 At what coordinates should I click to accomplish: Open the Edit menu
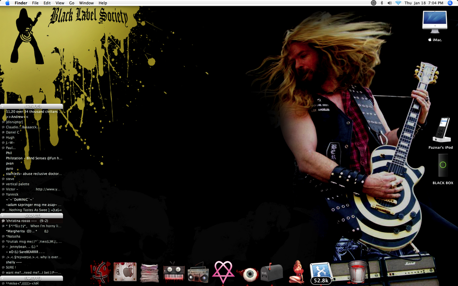click(x=47, y=3)
